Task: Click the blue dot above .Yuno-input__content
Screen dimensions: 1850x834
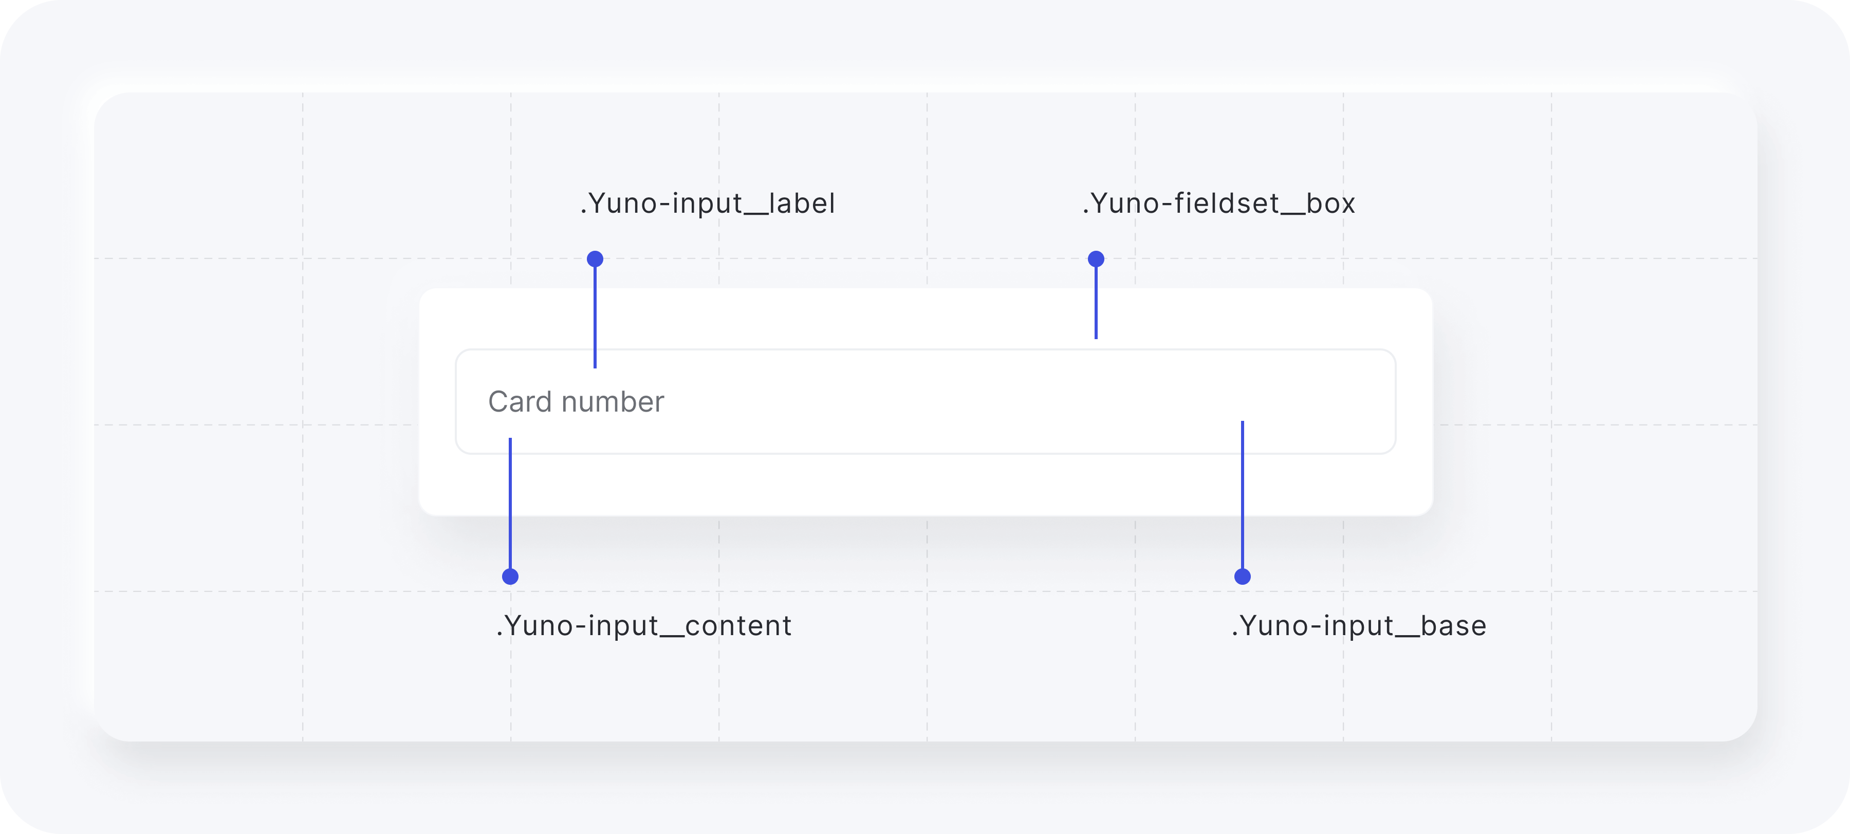Action: (x=510, y=576)
